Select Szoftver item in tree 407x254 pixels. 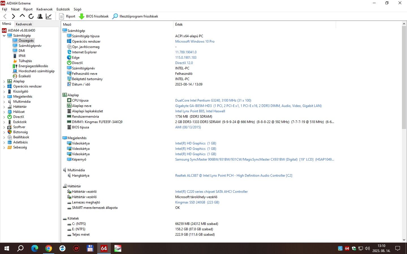tap(19, 127)
